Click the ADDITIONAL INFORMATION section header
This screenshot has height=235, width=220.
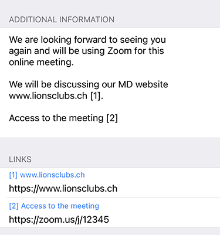tap(62, 19)
